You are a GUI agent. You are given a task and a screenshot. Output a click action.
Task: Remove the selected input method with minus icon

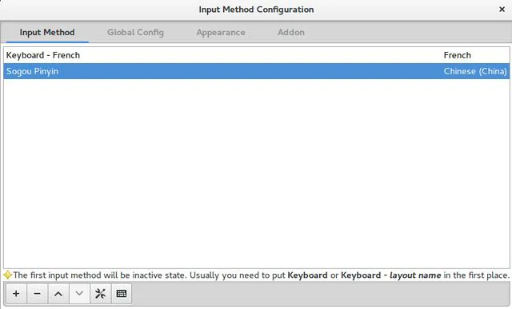(x=38, y=294)
